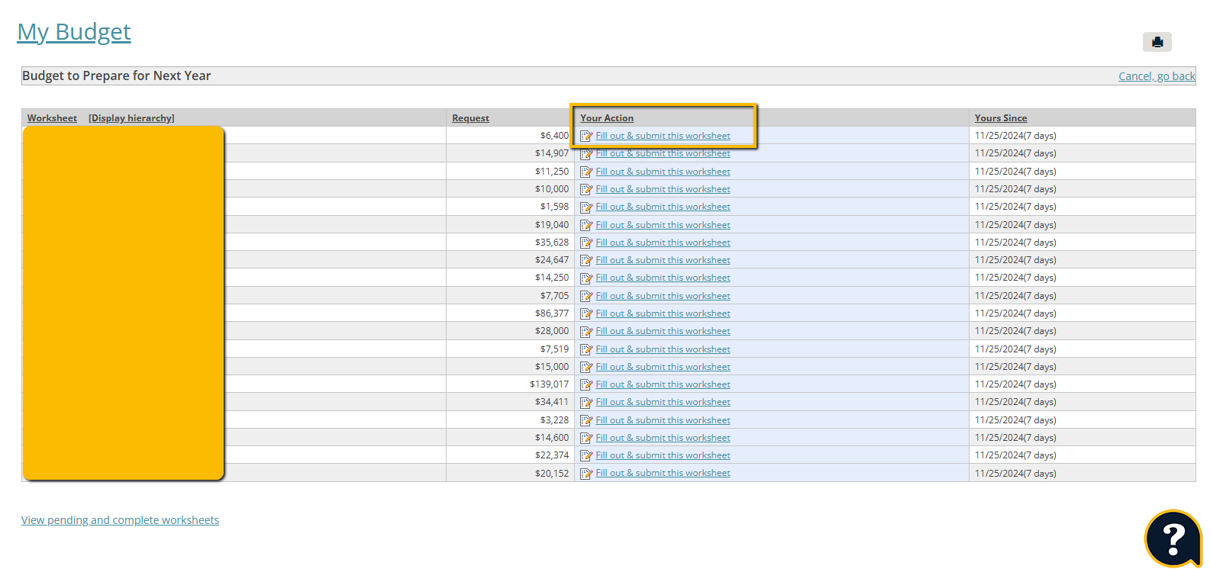Fill out & submit the $7,705 worksheet

pyautogui.click(x=663, y=296)
